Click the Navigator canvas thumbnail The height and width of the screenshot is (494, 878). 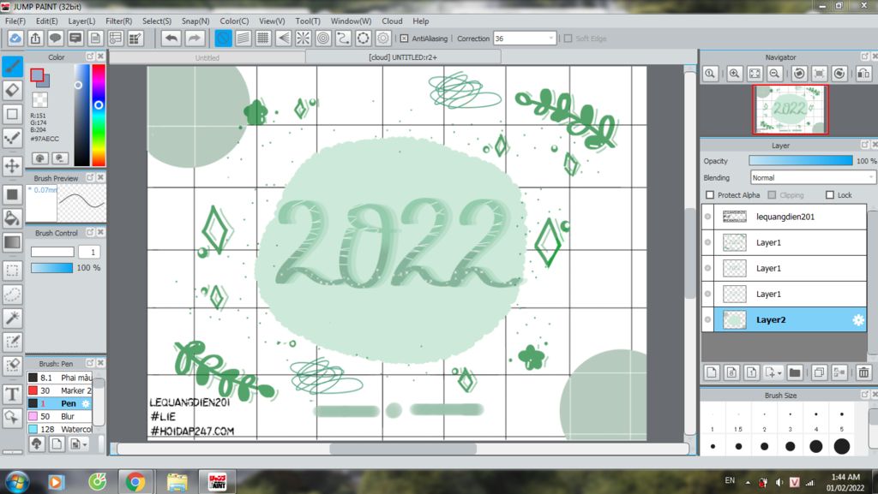790,110
